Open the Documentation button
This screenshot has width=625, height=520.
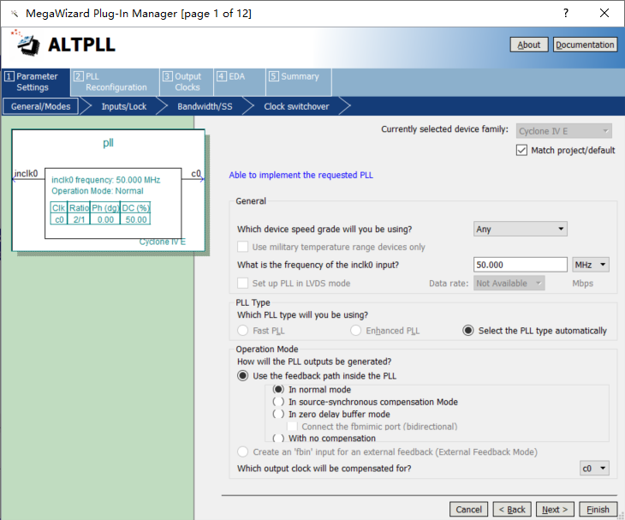click(585, 45)
